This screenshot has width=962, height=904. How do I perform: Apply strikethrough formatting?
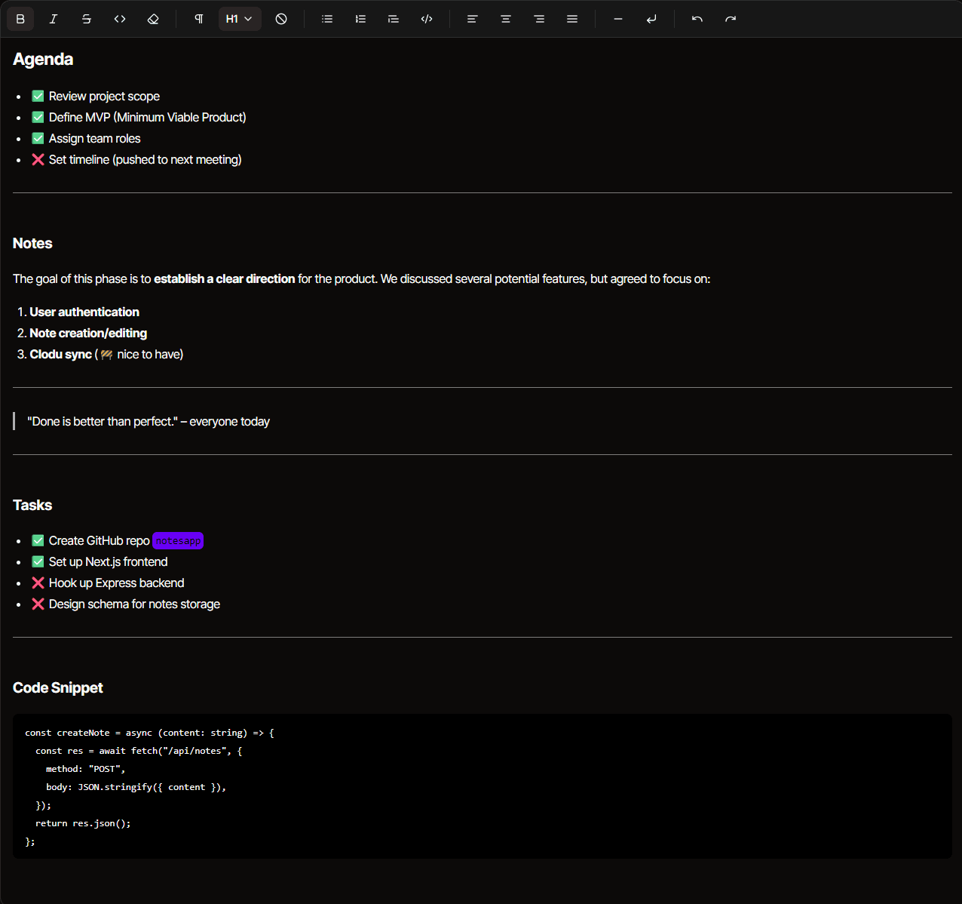point(87,19)
